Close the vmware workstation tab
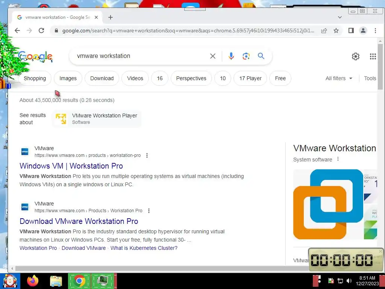Image resolution: width=385 pixels, height=289 pixels. coord(96,17)
